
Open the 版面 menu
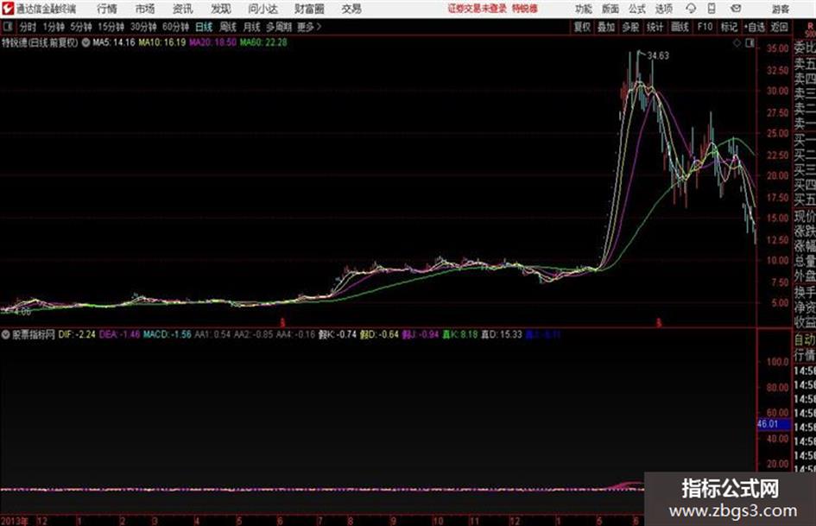(610, 9)
